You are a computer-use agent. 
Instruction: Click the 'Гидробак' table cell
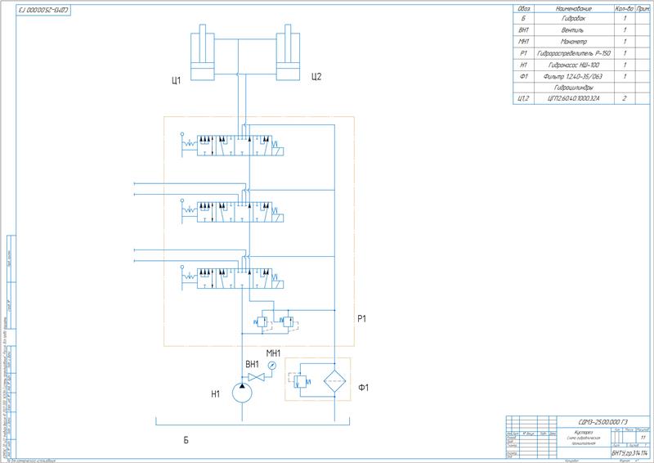click(574, 19)
